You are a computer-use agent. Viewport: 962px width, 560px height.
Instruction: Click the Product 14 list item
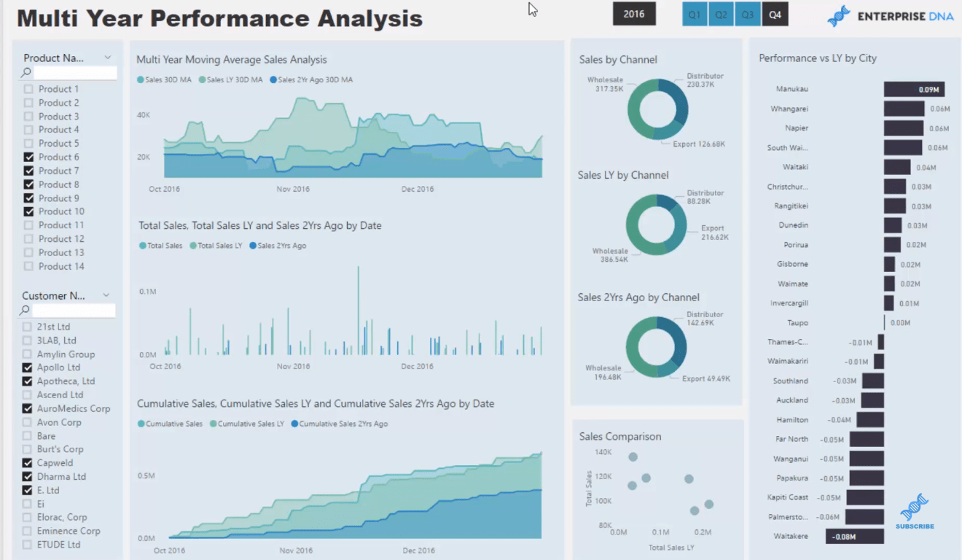tap(61, 266)
